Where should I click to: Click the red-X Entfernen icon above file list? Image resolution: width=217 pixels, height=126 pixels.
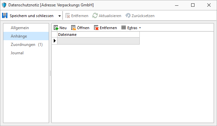click(96, 28)
